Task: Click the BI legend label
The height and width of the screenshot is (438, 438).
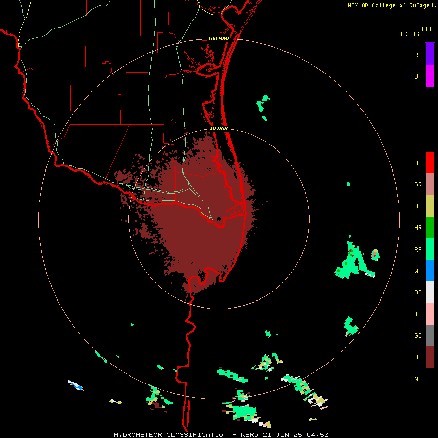Action: tap(418, 357)
